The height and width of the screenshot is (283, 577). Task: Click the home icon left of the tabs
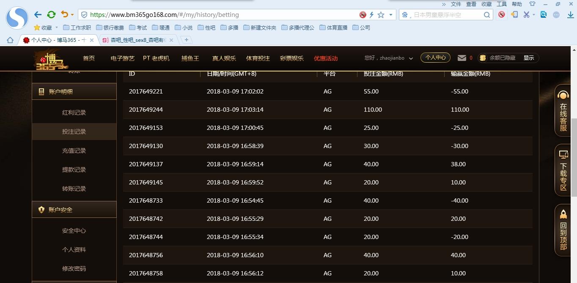10,40
